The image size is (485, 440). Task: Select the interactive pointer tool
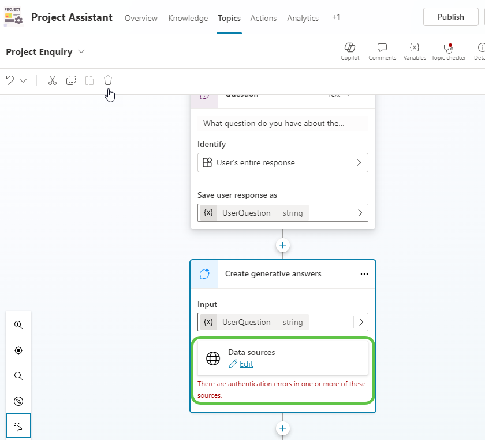(18, 426)
